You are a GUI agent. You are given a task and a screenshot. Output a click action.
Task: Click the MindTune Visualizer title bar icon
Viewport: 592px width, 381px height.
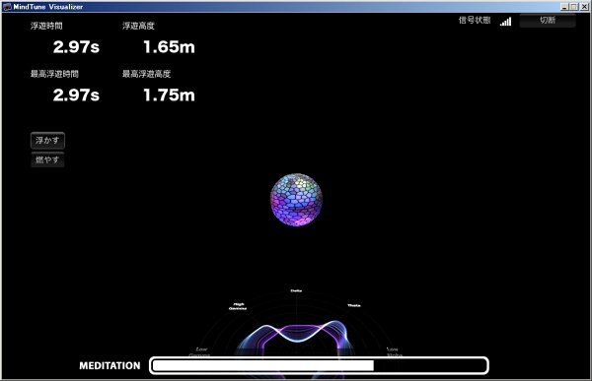pos(7,7)
